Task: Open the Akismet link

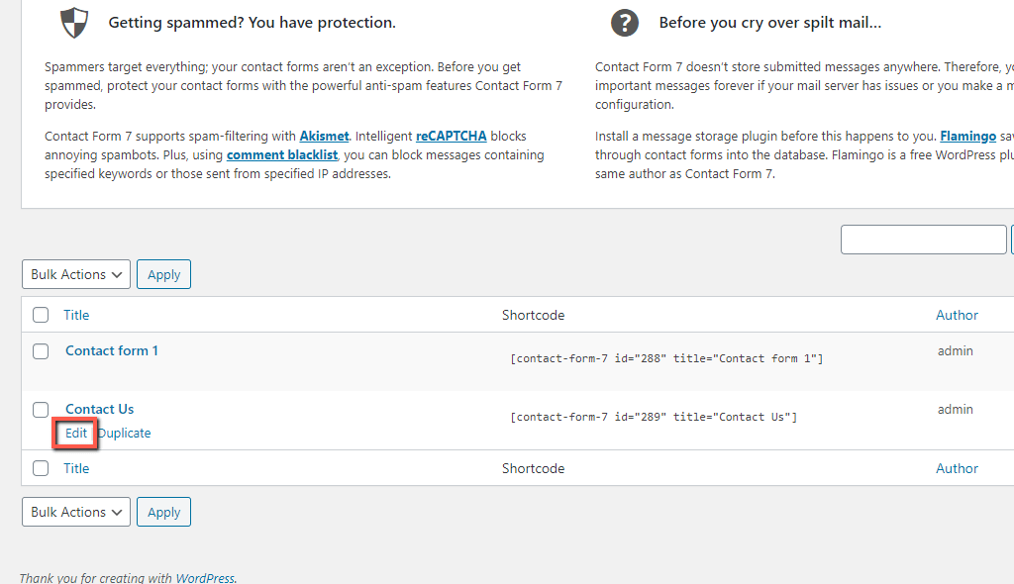Action: coord(324,136)
